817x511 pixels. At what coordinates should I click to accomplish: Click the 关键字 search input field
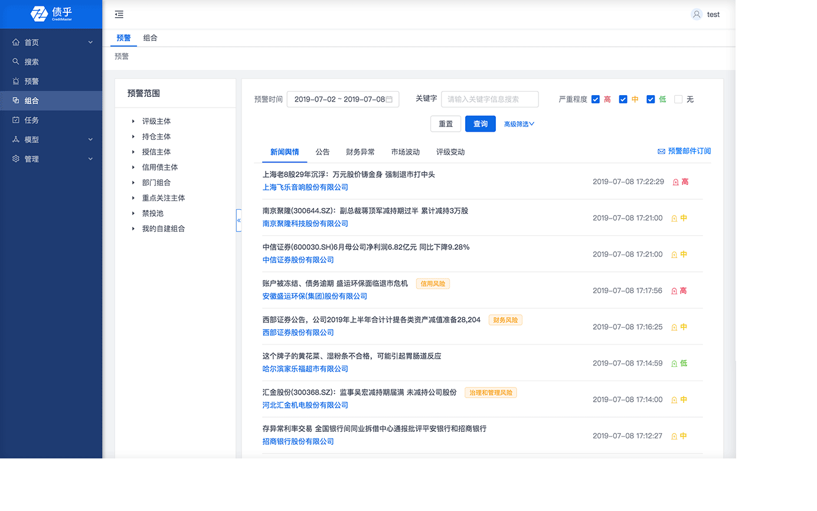[x=489, y=99]
